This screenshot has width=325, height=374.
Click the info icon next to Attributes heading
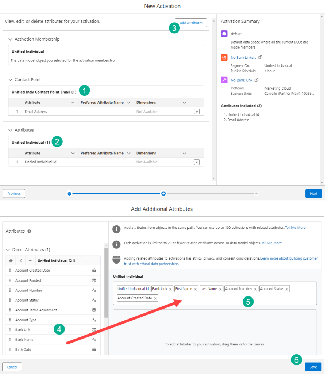(29, 231)
